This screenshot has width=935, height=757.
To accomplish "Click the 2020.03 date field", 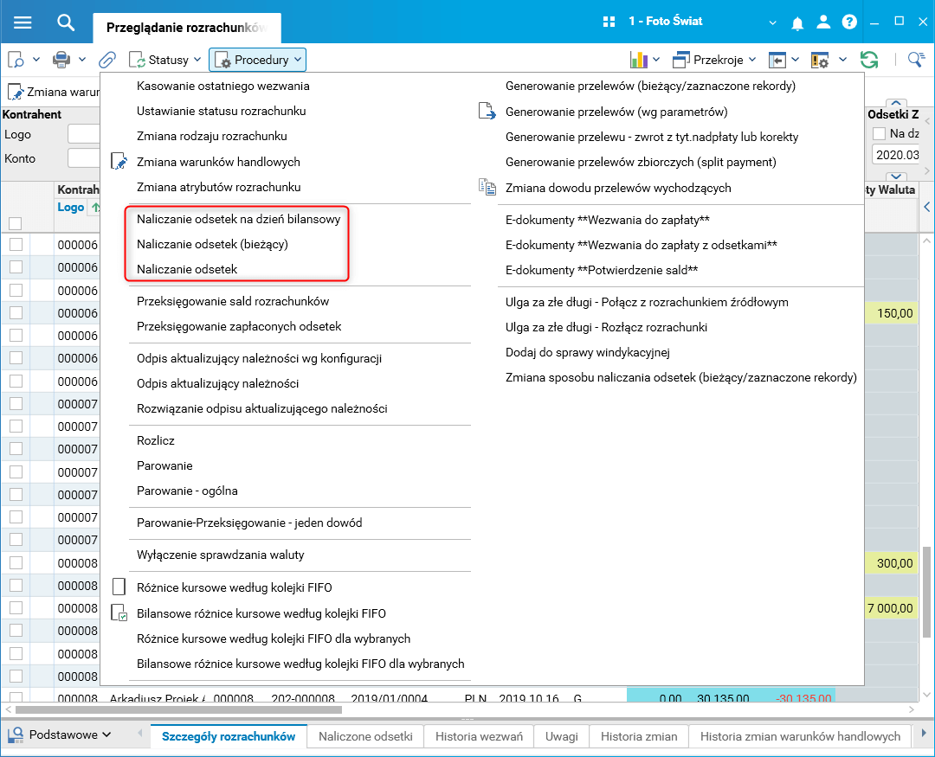I will coord(897,155).
